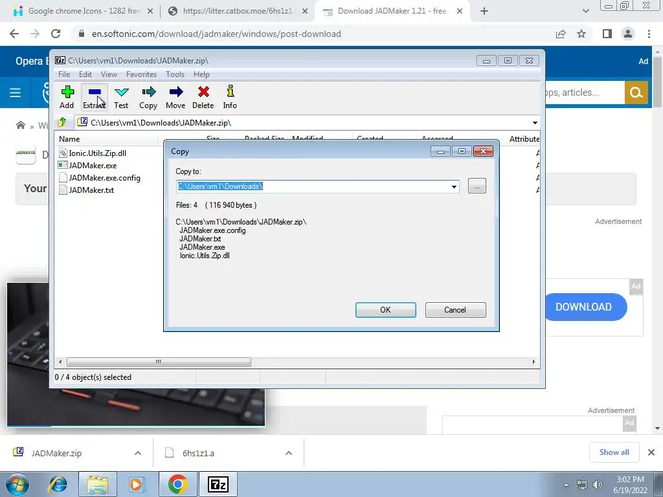Open a new Chrome tab
The image size is (663, 497).
tap(484, 12)
